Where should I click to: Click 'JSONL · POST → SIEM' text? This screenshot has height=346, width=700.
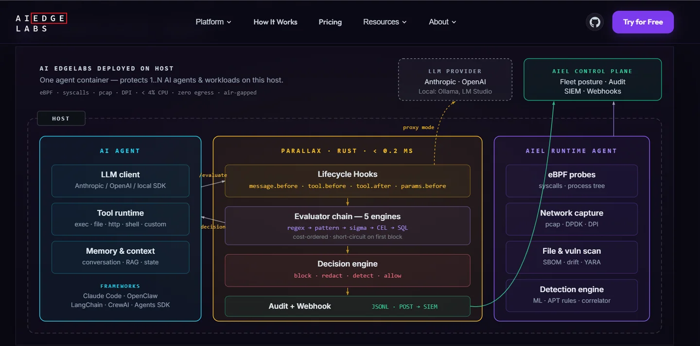click(x=404, y=307)
